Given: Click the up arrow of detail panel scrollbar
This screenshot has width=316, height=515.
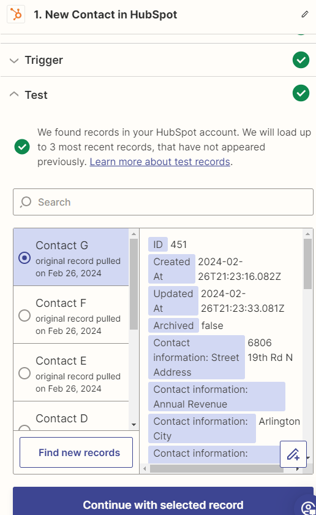Looking at the screenshot, I should (307, 234).
